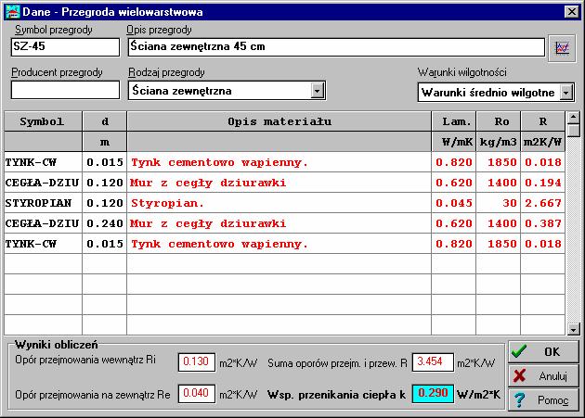This screenshot has height=418, width=585.
Task: Edit the Symbol przegrody field SZ-45
Action: point(65,47)
